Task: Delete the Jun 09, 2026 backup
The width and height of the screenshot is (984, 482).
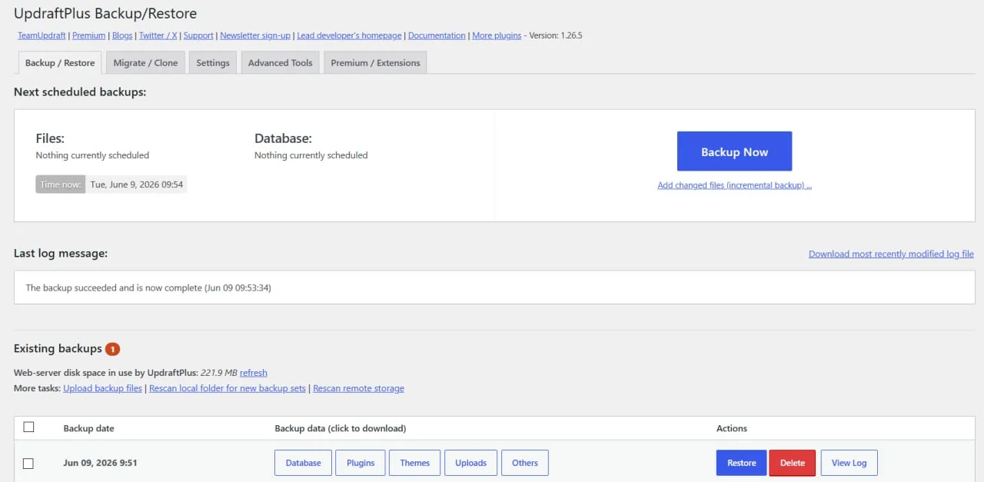Action: coord(793,463)
